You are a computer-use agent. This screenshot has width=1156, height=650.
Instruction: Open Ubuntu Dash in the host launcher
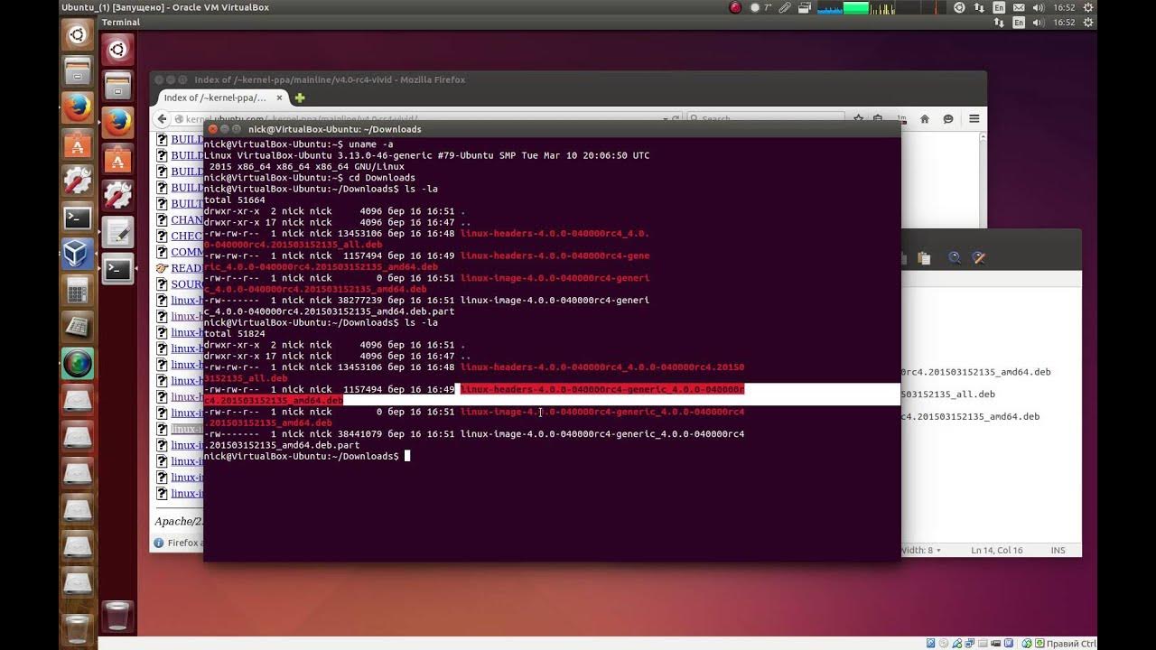pyautogui.click(x=78, y=35)
